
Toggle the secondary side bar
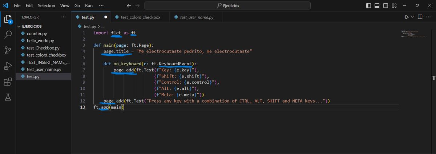(x=386, y=6)
